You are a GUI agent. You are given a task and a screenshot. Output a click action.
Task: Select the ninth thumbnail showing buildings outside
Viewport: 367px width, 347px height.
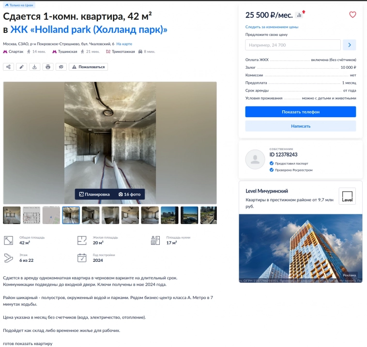[x=169, y=215]
